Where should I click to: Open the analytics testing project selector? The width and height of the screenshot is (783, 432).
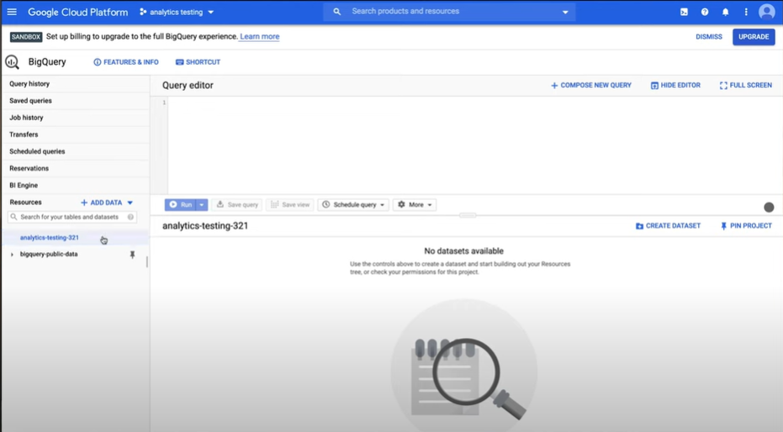[x=177, y=12]
